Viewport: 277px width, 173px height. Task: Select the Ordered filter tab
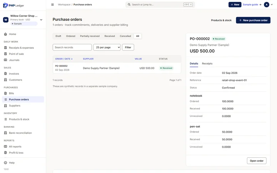[x=70, y=36]
